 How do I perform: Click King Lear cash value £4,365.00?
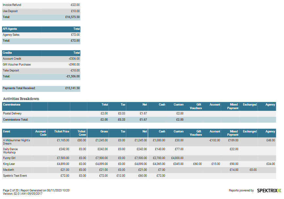tap(159, 164)
